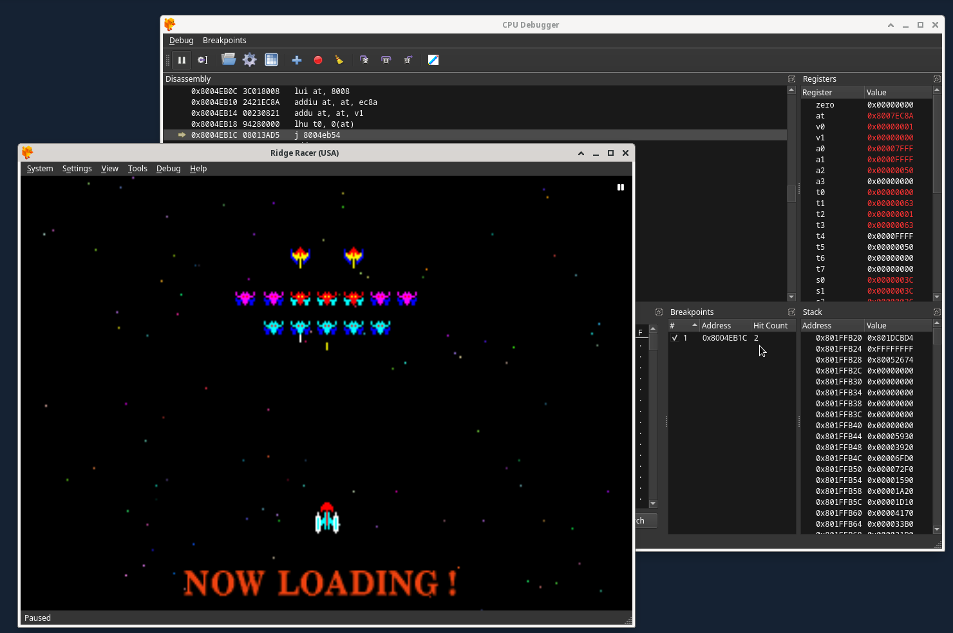Float the Stack panel with its dock icon
Screen dimensions: 953x633
click(937, 312)
